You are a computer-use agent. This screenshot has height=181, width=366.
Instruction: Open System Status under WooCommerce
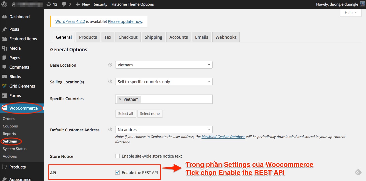point(15,149)
